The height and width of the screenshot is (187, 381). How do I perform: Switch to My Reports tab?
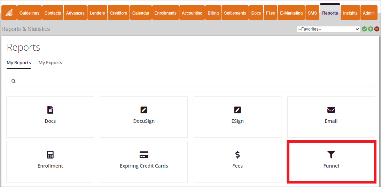point(19,63)
